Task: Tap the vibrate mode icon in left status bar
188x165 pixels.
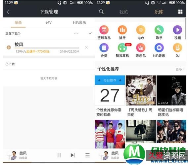Action: point(65,3)
